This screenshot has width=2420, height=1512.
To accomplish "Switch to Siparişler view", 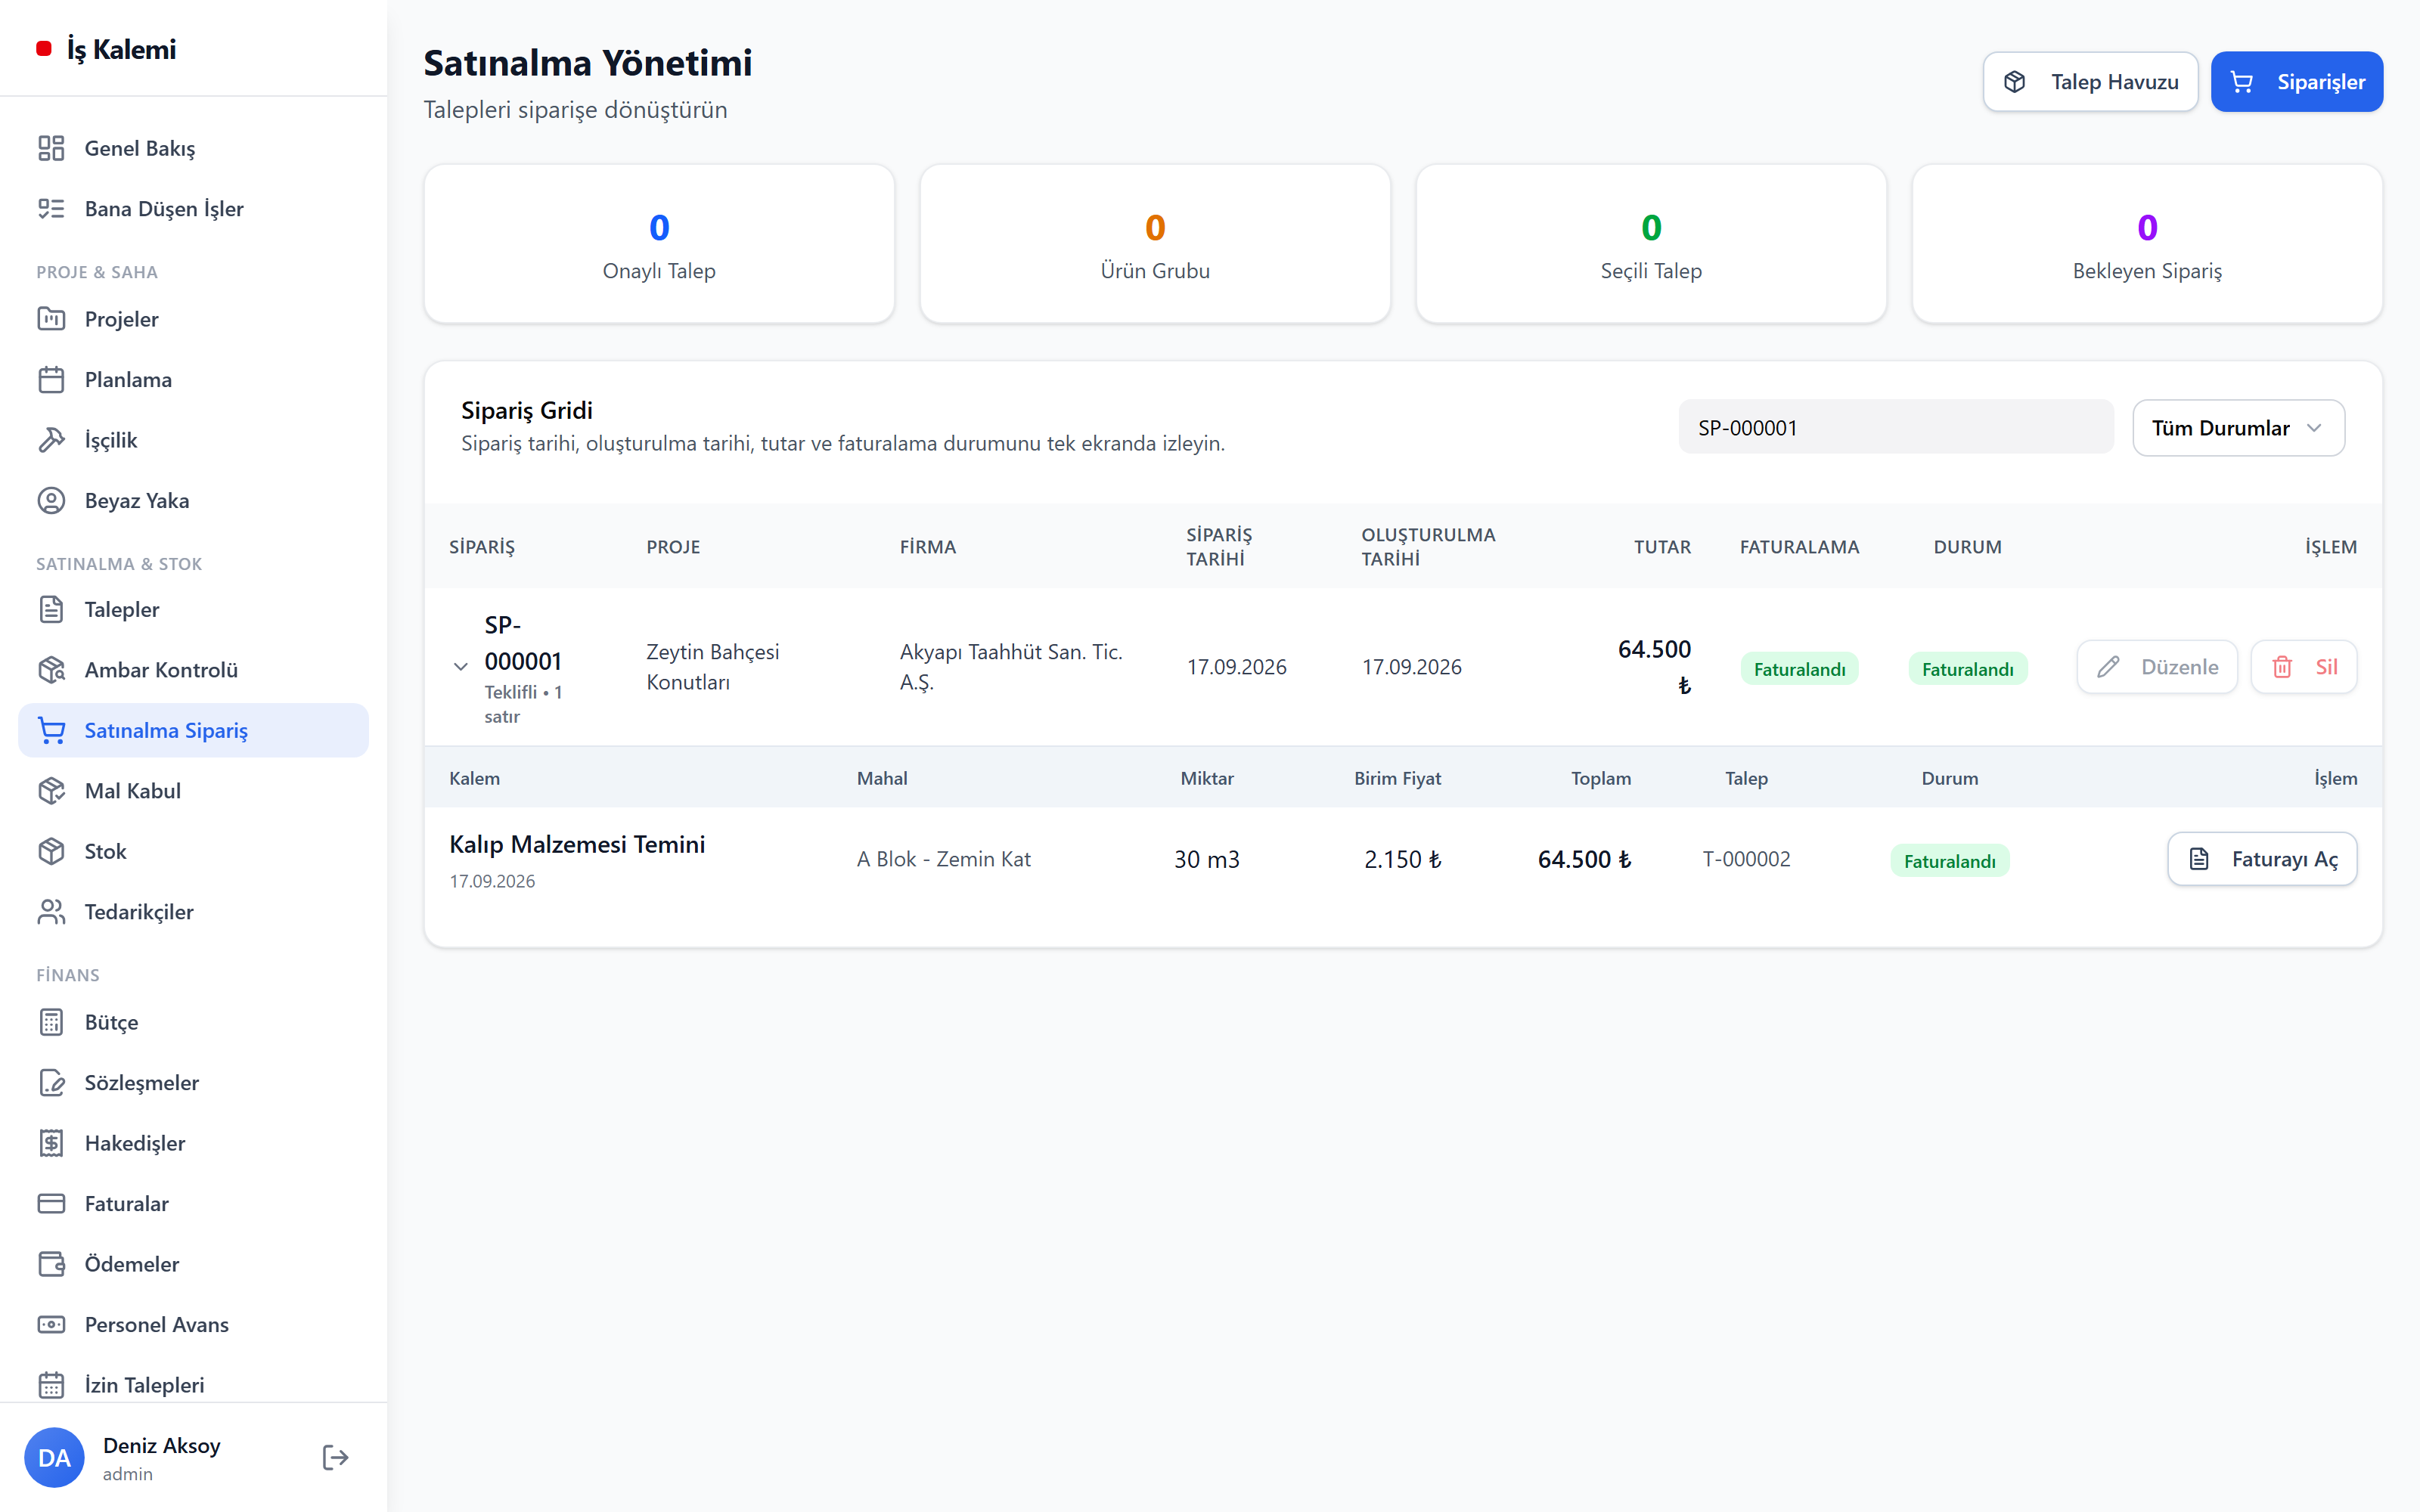I will point(2296,82).
